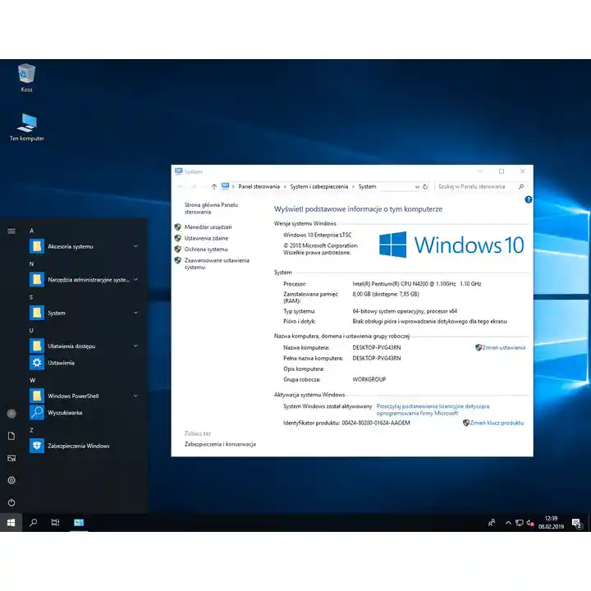Jump to letter W in Start list
The height and width of the screenshot is (591, 591).
(x=32, y=380)
